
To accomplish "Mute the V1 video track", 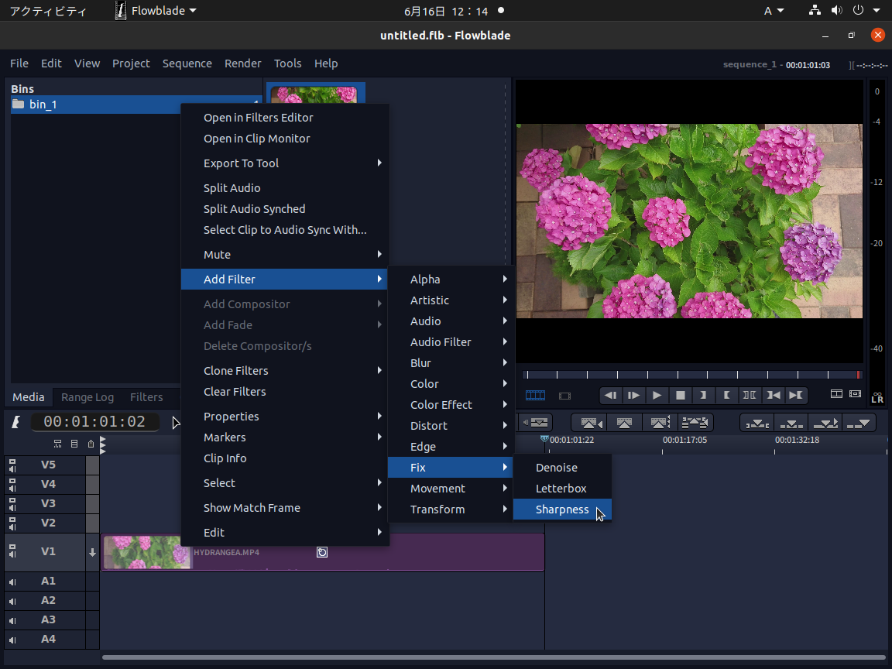I will (13, 554).
